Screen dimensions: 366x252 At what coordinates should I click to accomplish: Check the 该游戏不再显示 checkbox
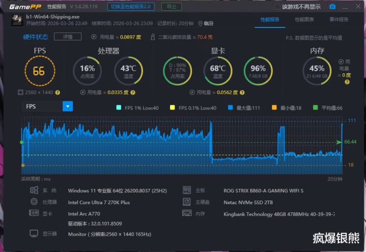(277, 7)
